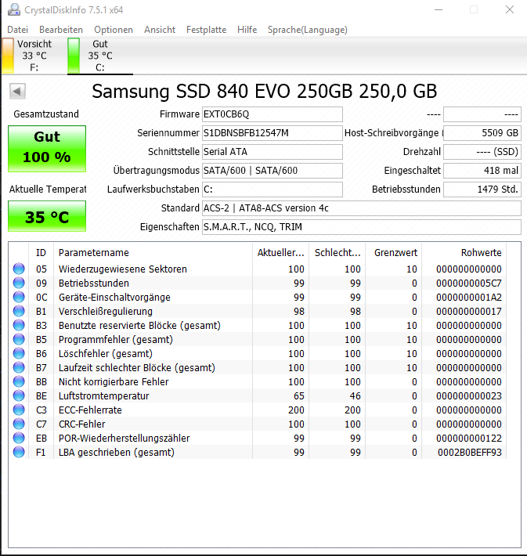The width and height of the screenshot is (527, 556).
Task: Click the blue status orb for Löschfehler
Action: coord(19,353)
